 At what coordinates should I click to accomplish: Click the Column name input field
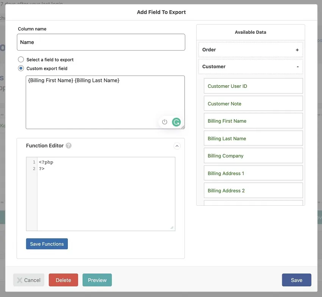[x=101, y=42]
